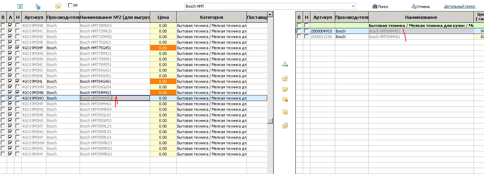The image size is (484, 174).
Task: Select article 2000004910 in right table
Action: click(x=323, y=31)
